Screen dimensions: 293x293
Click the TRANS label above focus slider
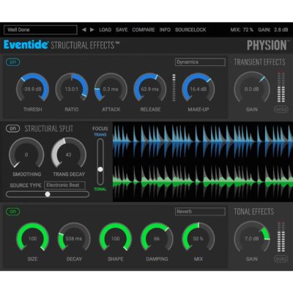pyautogui.click(x=100, y=135)
